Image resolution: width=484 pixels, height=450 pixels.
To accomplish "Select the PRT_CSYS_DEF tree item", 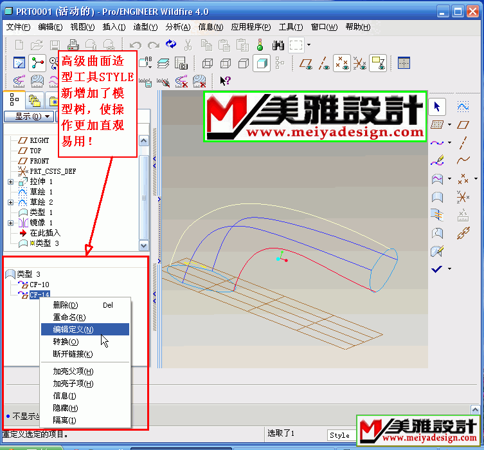I will (53, 171).
